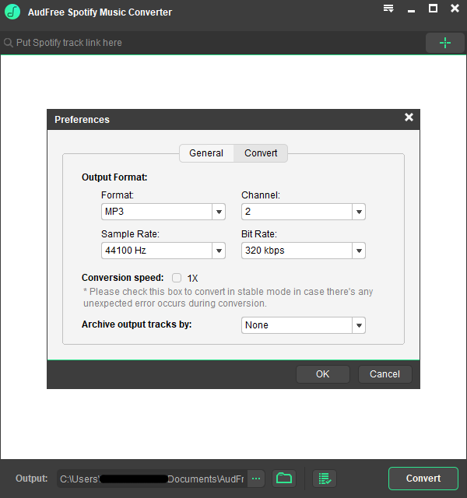The height and width of the screenshot is (498, 467).
Task: Open the output folder icon
Action: coord(284,478)
